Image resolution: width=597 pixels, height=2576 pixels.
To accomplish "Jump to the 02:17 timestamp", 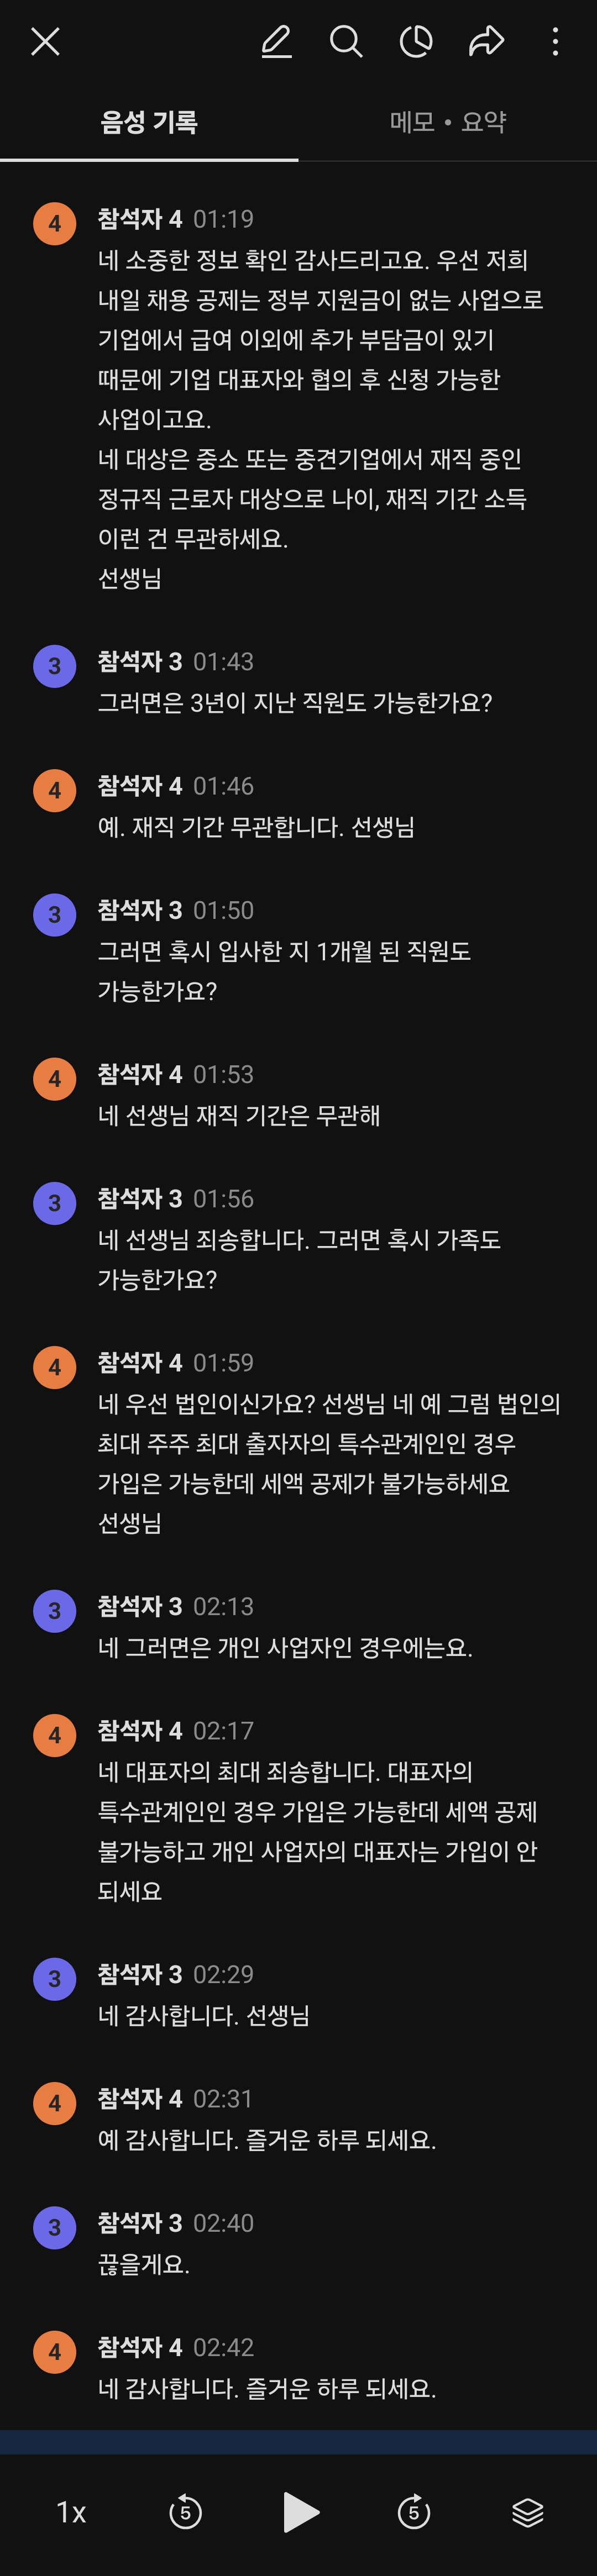I will (223, 1730).
